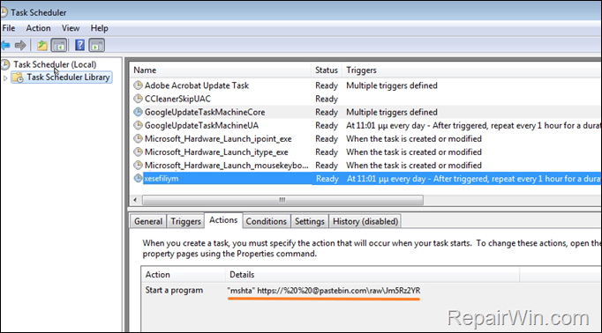Open the History (disabled) tab

tap(365, 221)
